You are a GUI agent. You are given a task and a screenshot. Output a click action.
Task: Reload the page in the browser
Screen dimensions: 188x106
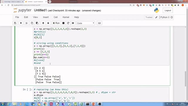coord(9,5)
